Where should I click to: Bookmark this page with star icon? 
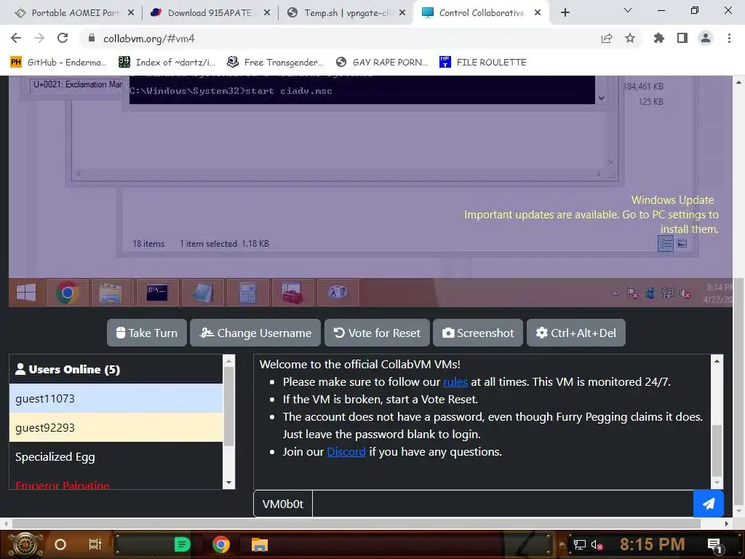tap(630, 38)
